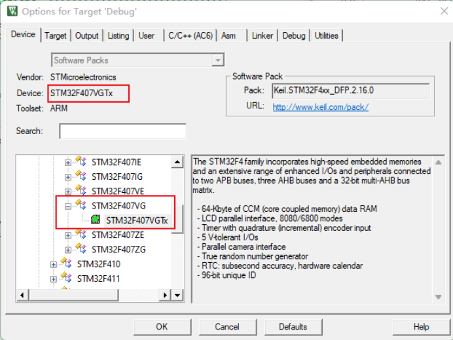Collapse the STM32F407VG tree node

coord(68,206)
